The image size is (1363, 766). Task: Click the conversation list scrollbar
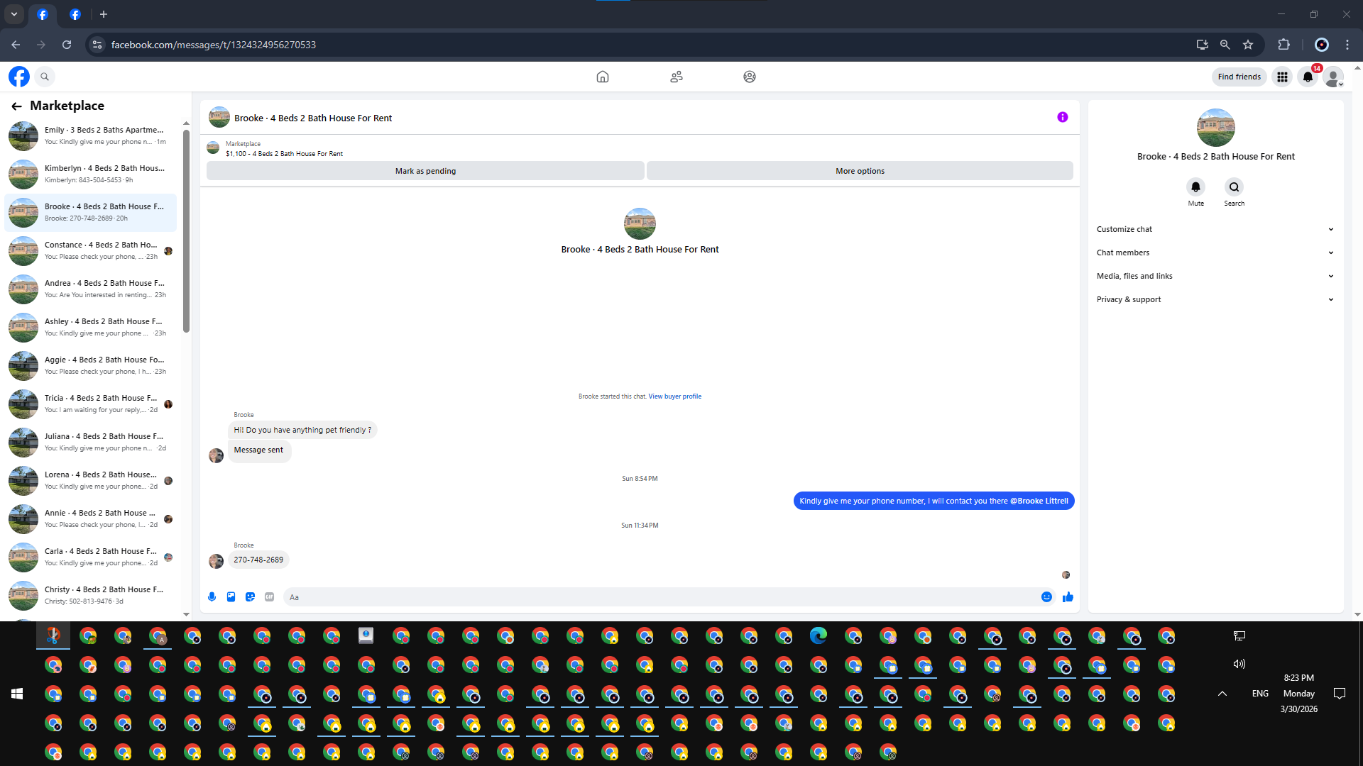(186, 230)
